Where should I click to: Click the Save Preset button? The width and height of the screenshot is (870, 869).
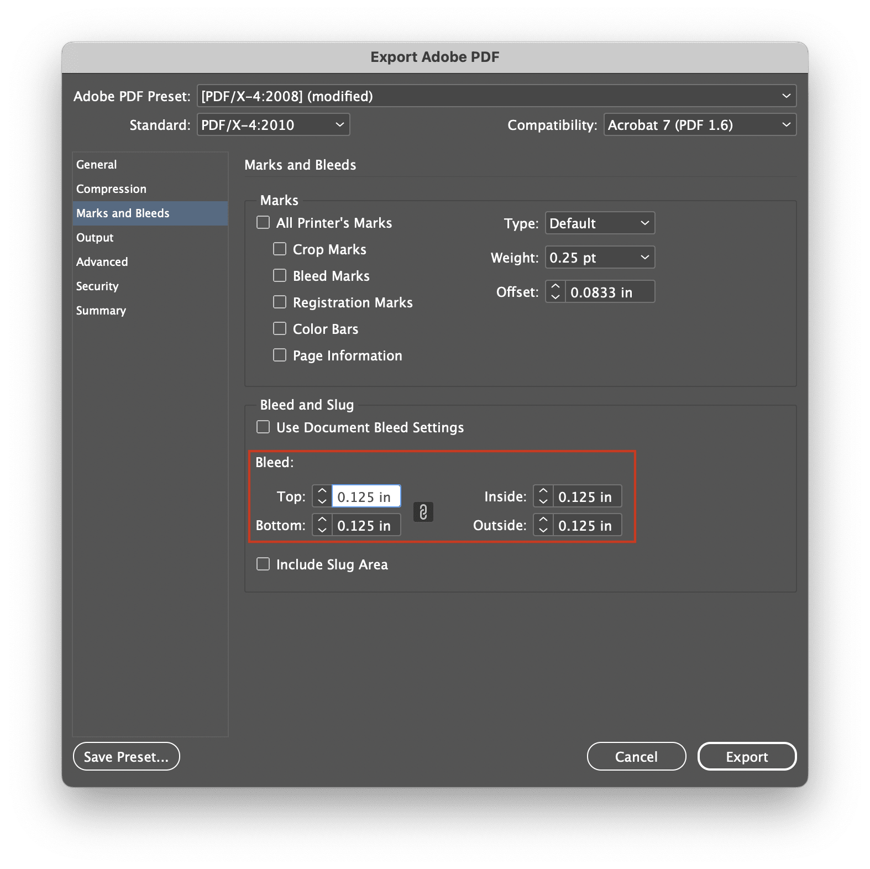pyautogui.click(x=126, y=756)
